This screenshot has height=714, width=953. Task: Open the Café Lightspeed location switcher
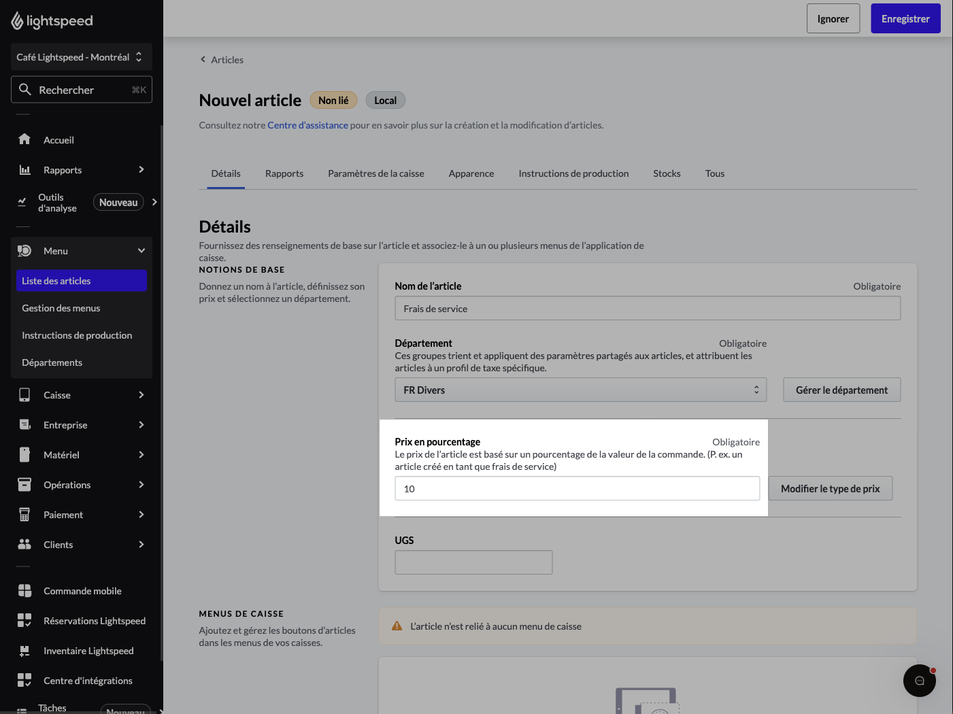(x=82, y=57)
